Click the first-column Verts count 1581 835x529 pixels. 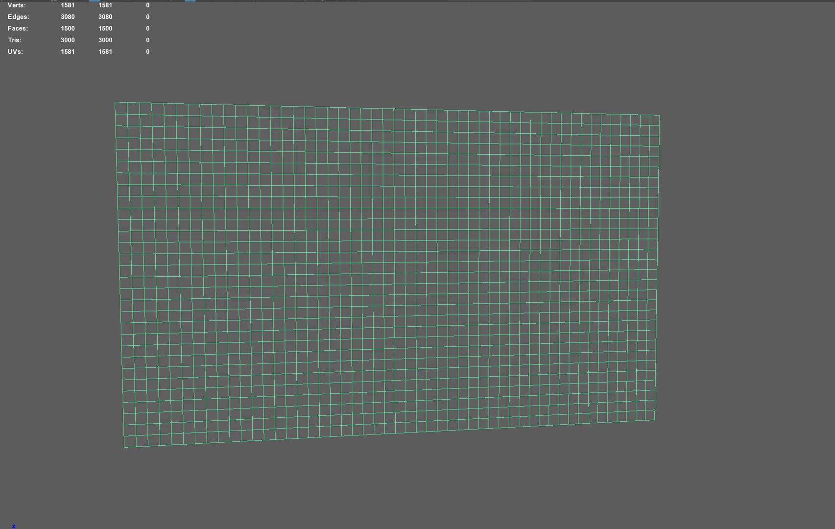[68, 5]
